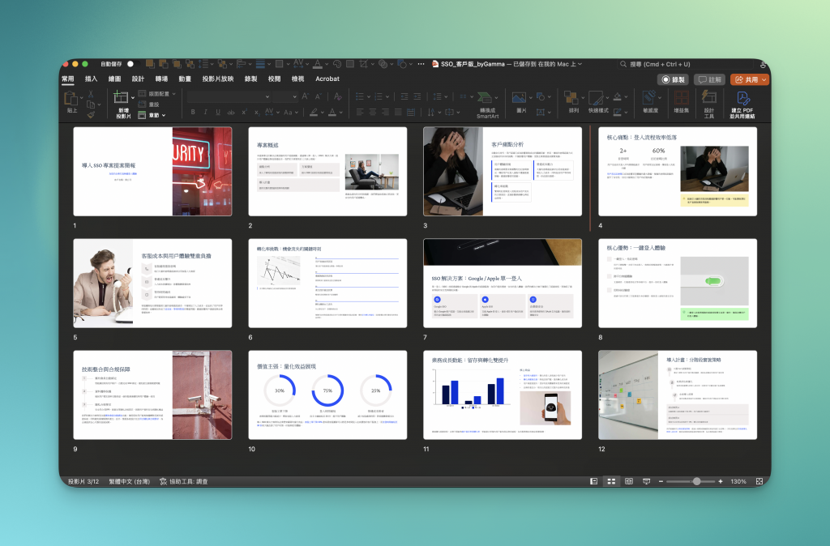
Task: Open the 設計工具 (Designer) icon
Action: (x=708, y=97)
